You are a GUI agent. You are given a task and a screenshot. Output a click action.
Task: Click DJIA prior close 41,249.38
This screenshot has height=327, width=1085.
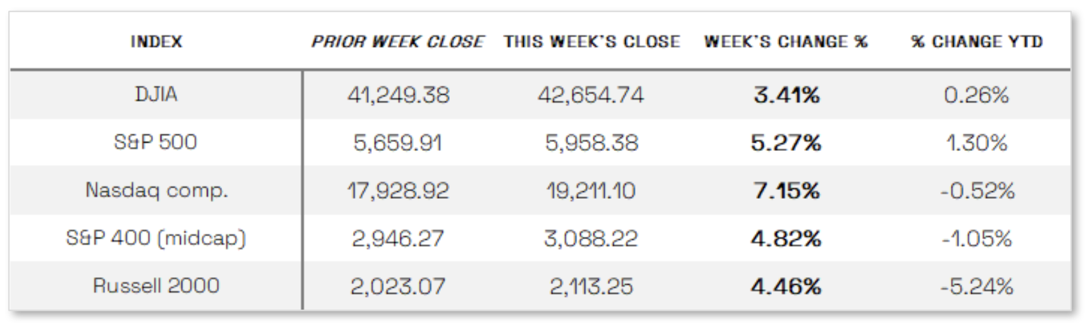[398, 95]
